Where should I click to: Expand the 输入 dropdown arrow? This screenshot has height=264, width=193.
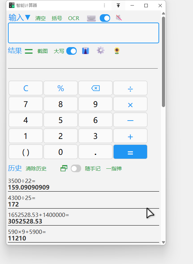28,17
